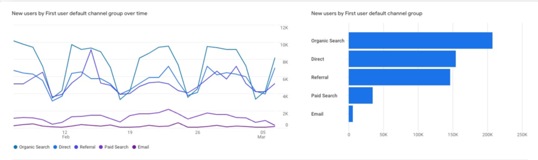The height and width of the screenshot is (160, 538).
Task: Click the 19 date axis marker
Action: pos(130,132)
